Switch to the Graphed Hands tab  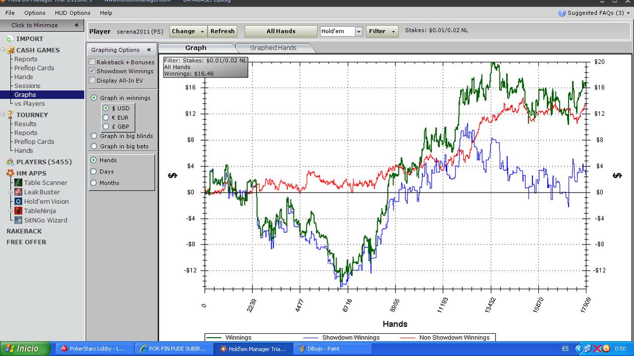coord(273,48)
